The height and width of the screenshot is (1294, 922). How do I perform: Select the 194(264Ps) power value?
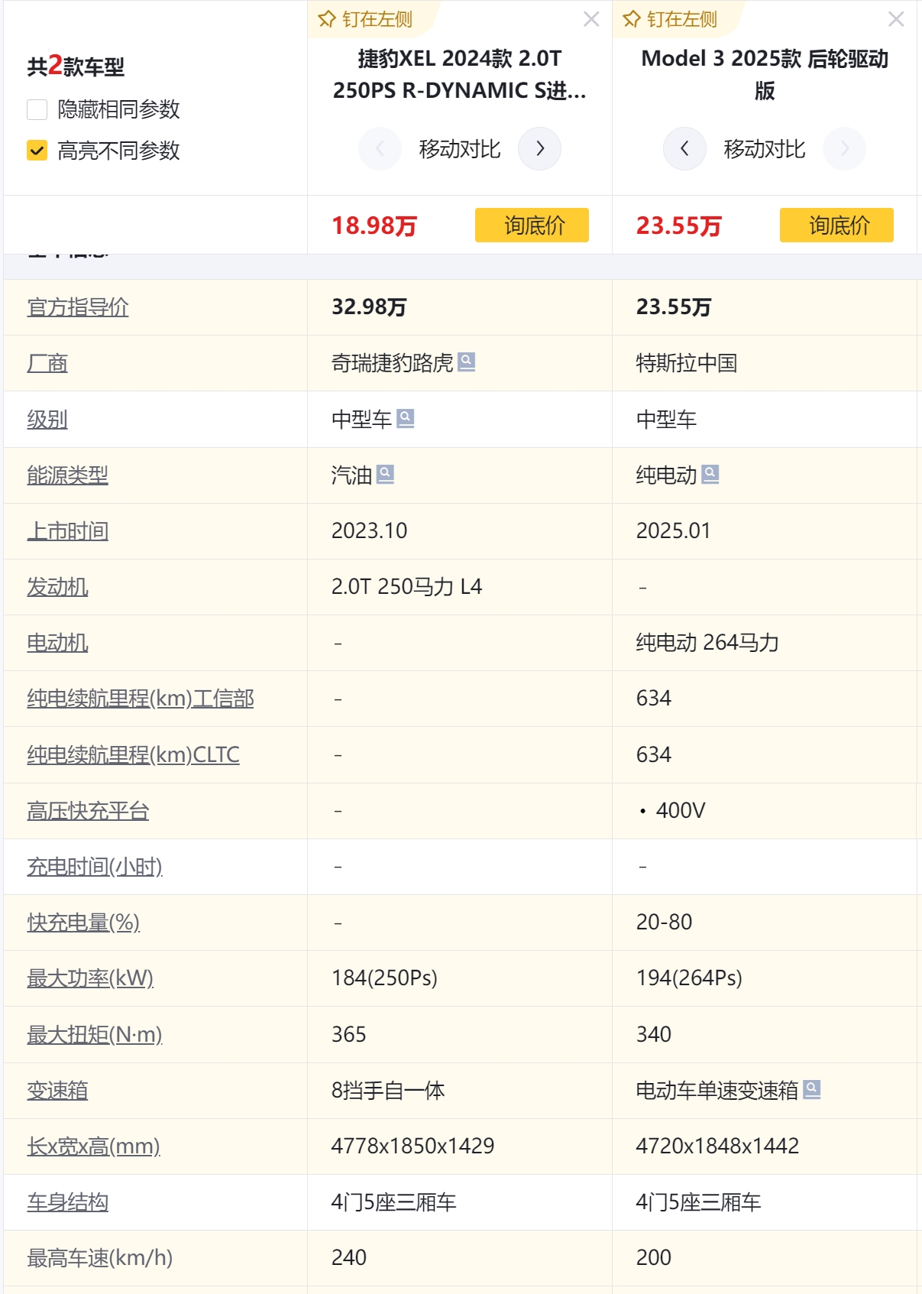point(689,978)
